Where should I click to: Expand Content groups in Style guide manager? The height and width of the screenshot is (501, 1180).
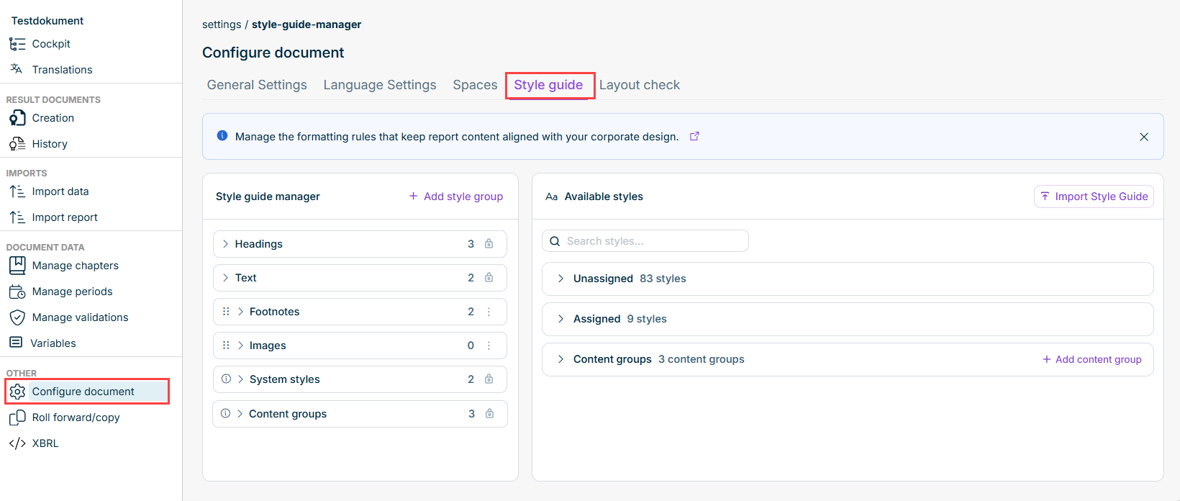tap(240, 414)
